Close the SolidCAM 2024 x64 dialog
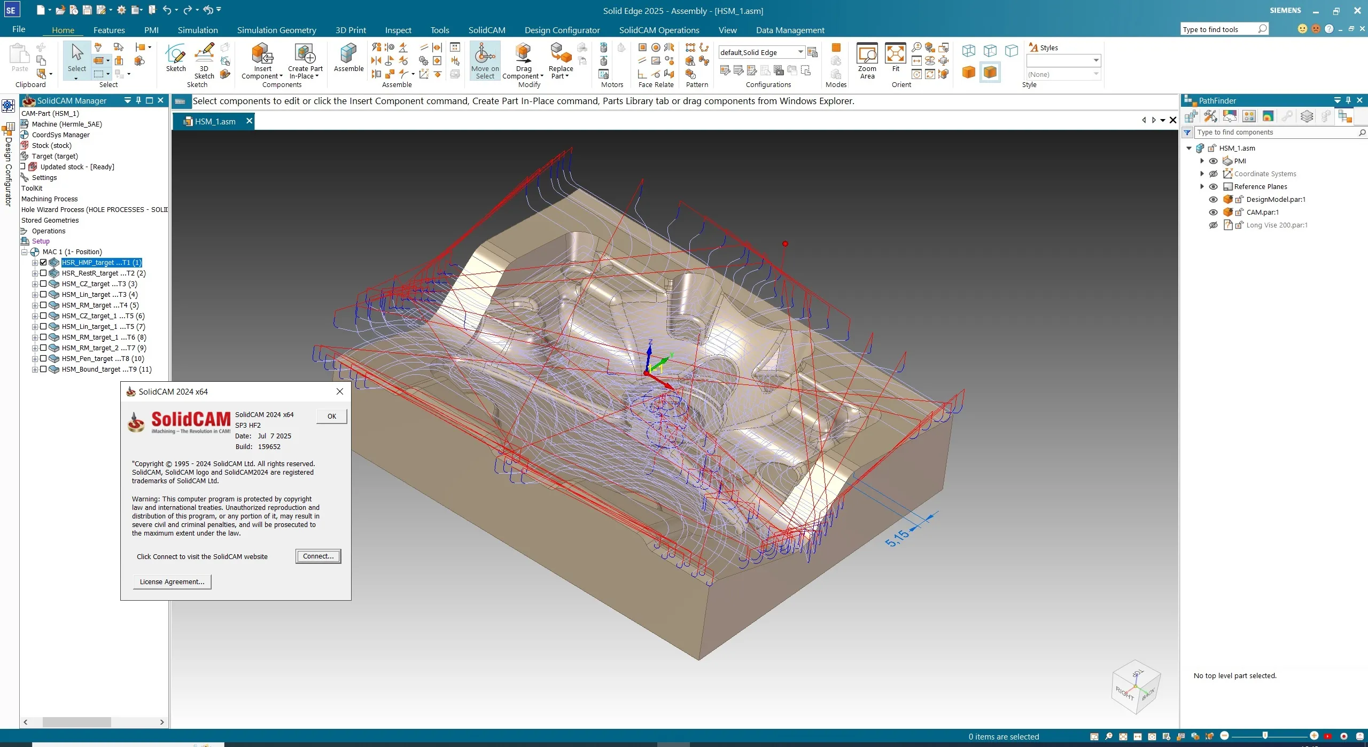 pyautogui.click(x=340, y=391)
